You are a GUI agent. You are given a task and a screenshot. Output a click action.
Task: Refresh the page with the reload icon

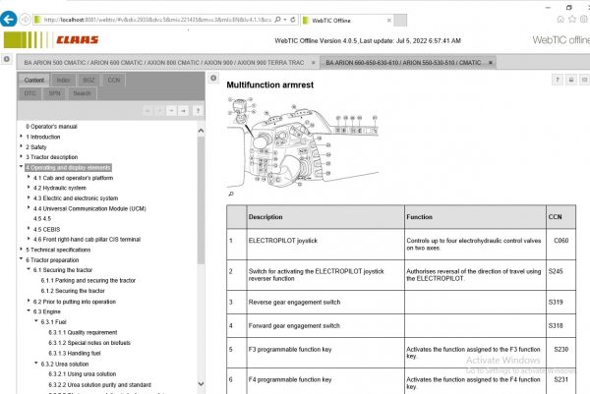point(293,20)
